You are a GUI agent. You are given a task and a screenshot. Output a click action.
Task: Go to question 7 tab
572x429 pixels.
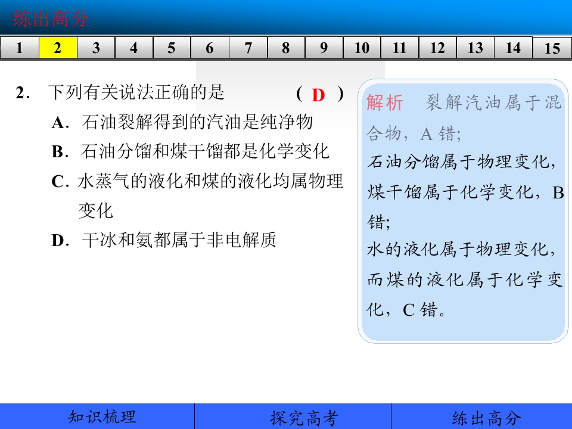pyautogui.click(x=248, y=48)
